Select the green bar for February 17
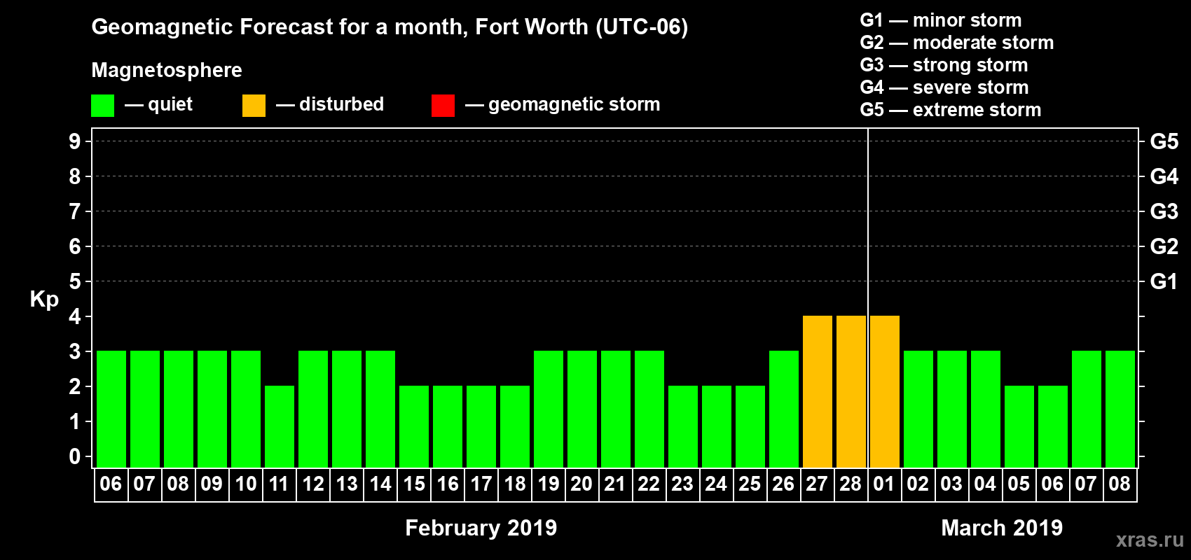The width and height of the screenshot is (1191, 560). pos(481,427)
